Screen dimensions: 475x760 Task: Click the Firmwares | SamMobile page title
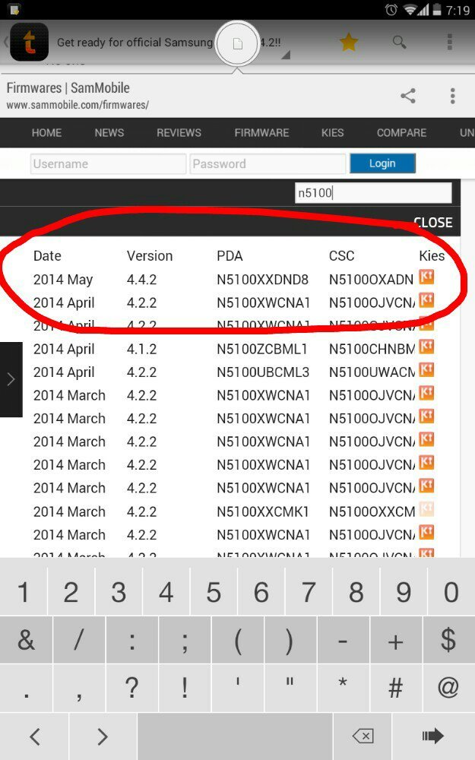(x=68, y=88)
